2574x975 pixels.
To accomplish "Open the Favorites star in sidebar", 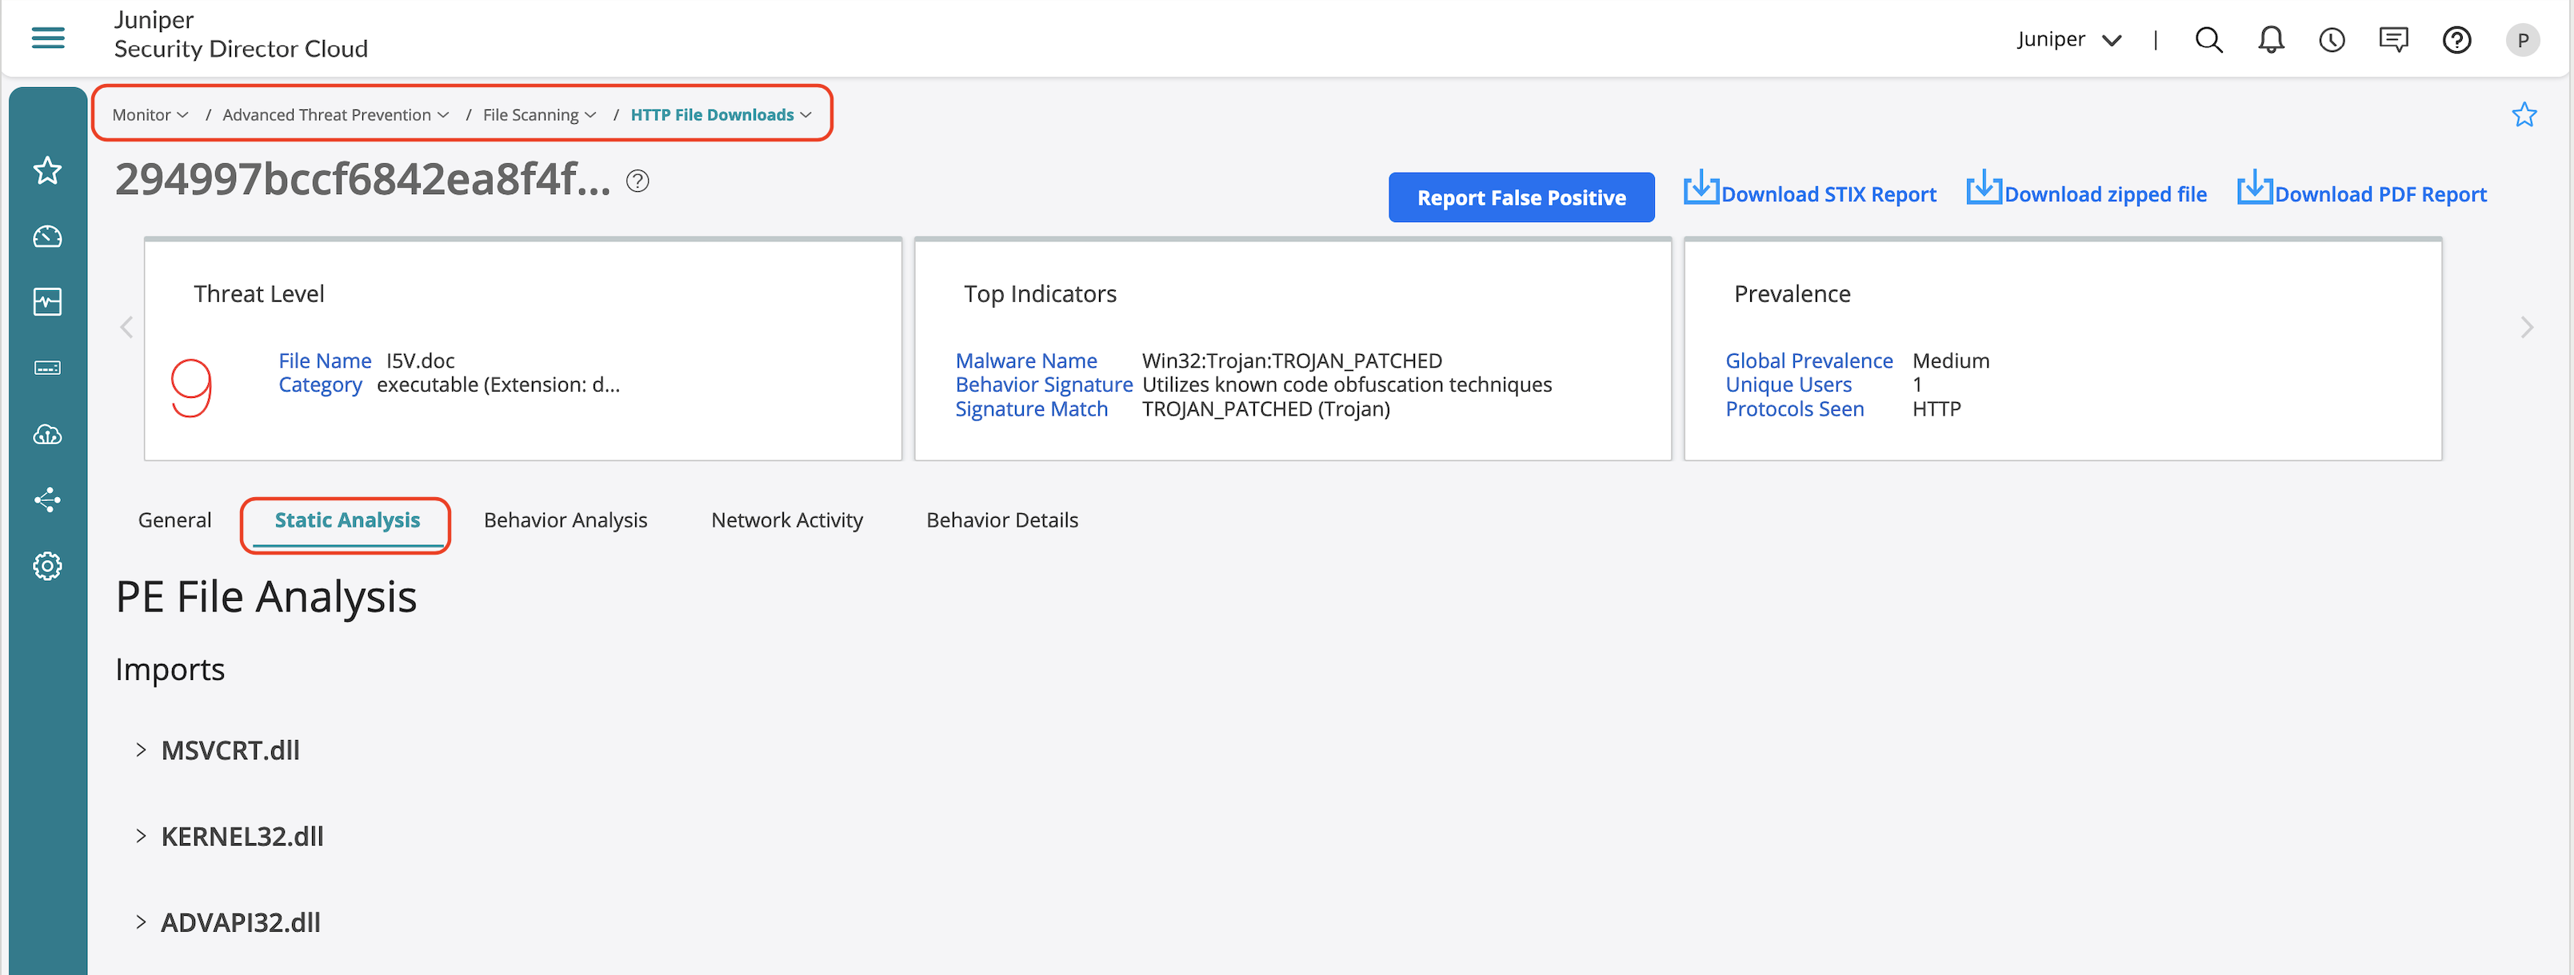I will point(47,171).
